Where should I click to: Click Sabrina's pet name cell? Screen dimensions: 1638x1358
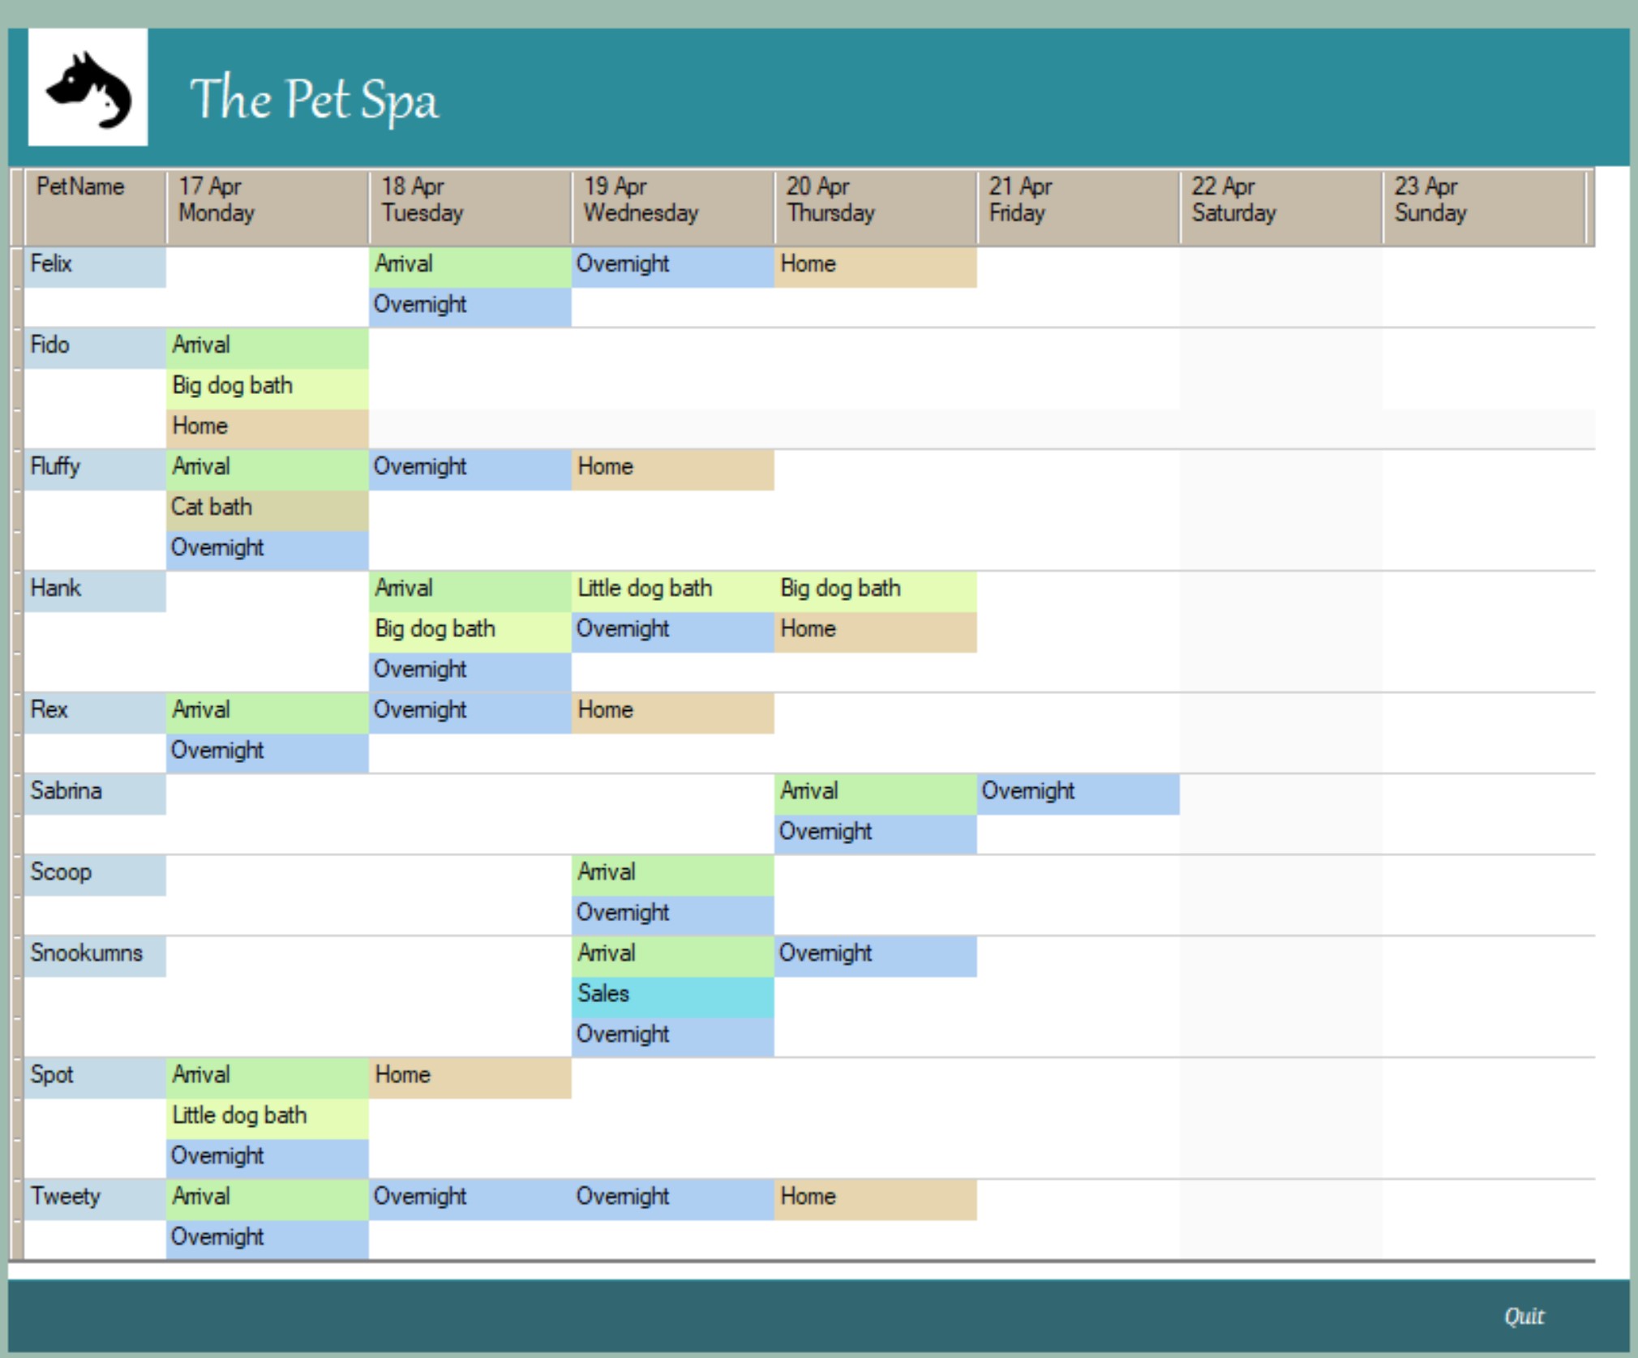(x=95, y=794)
